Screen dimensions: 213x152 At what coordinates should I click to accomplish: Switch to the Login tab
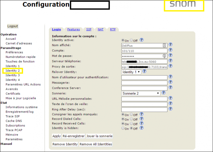56,29
